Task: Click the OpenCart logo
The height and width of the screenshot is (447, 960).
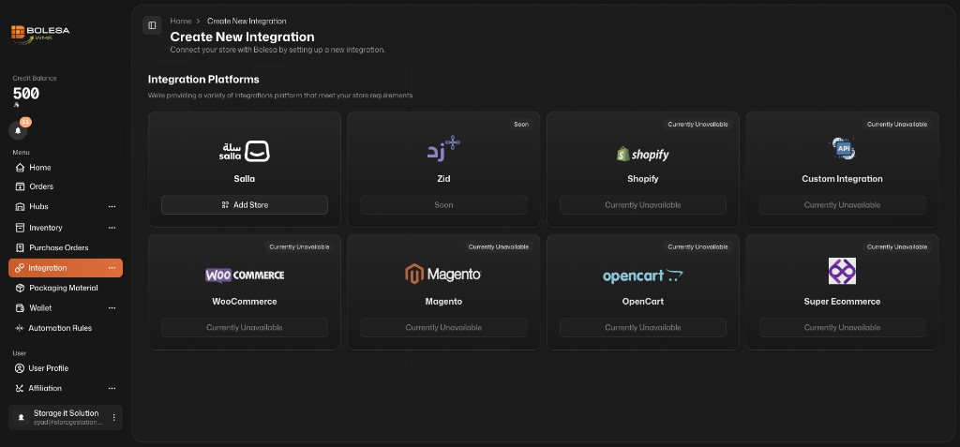Action: click(643, 276)
